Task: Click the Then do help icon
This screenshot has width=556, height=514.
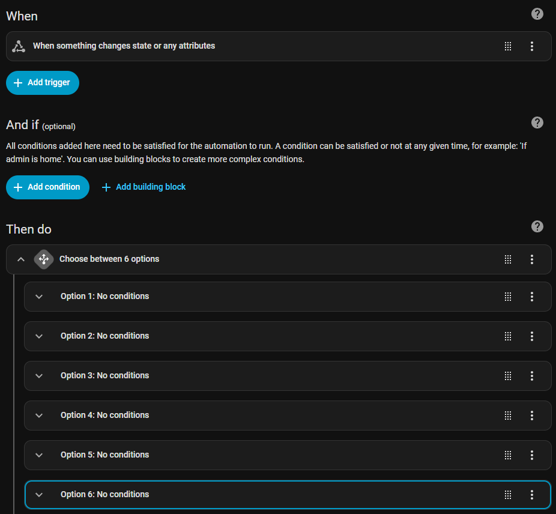Action: click(x=537, y=226)
